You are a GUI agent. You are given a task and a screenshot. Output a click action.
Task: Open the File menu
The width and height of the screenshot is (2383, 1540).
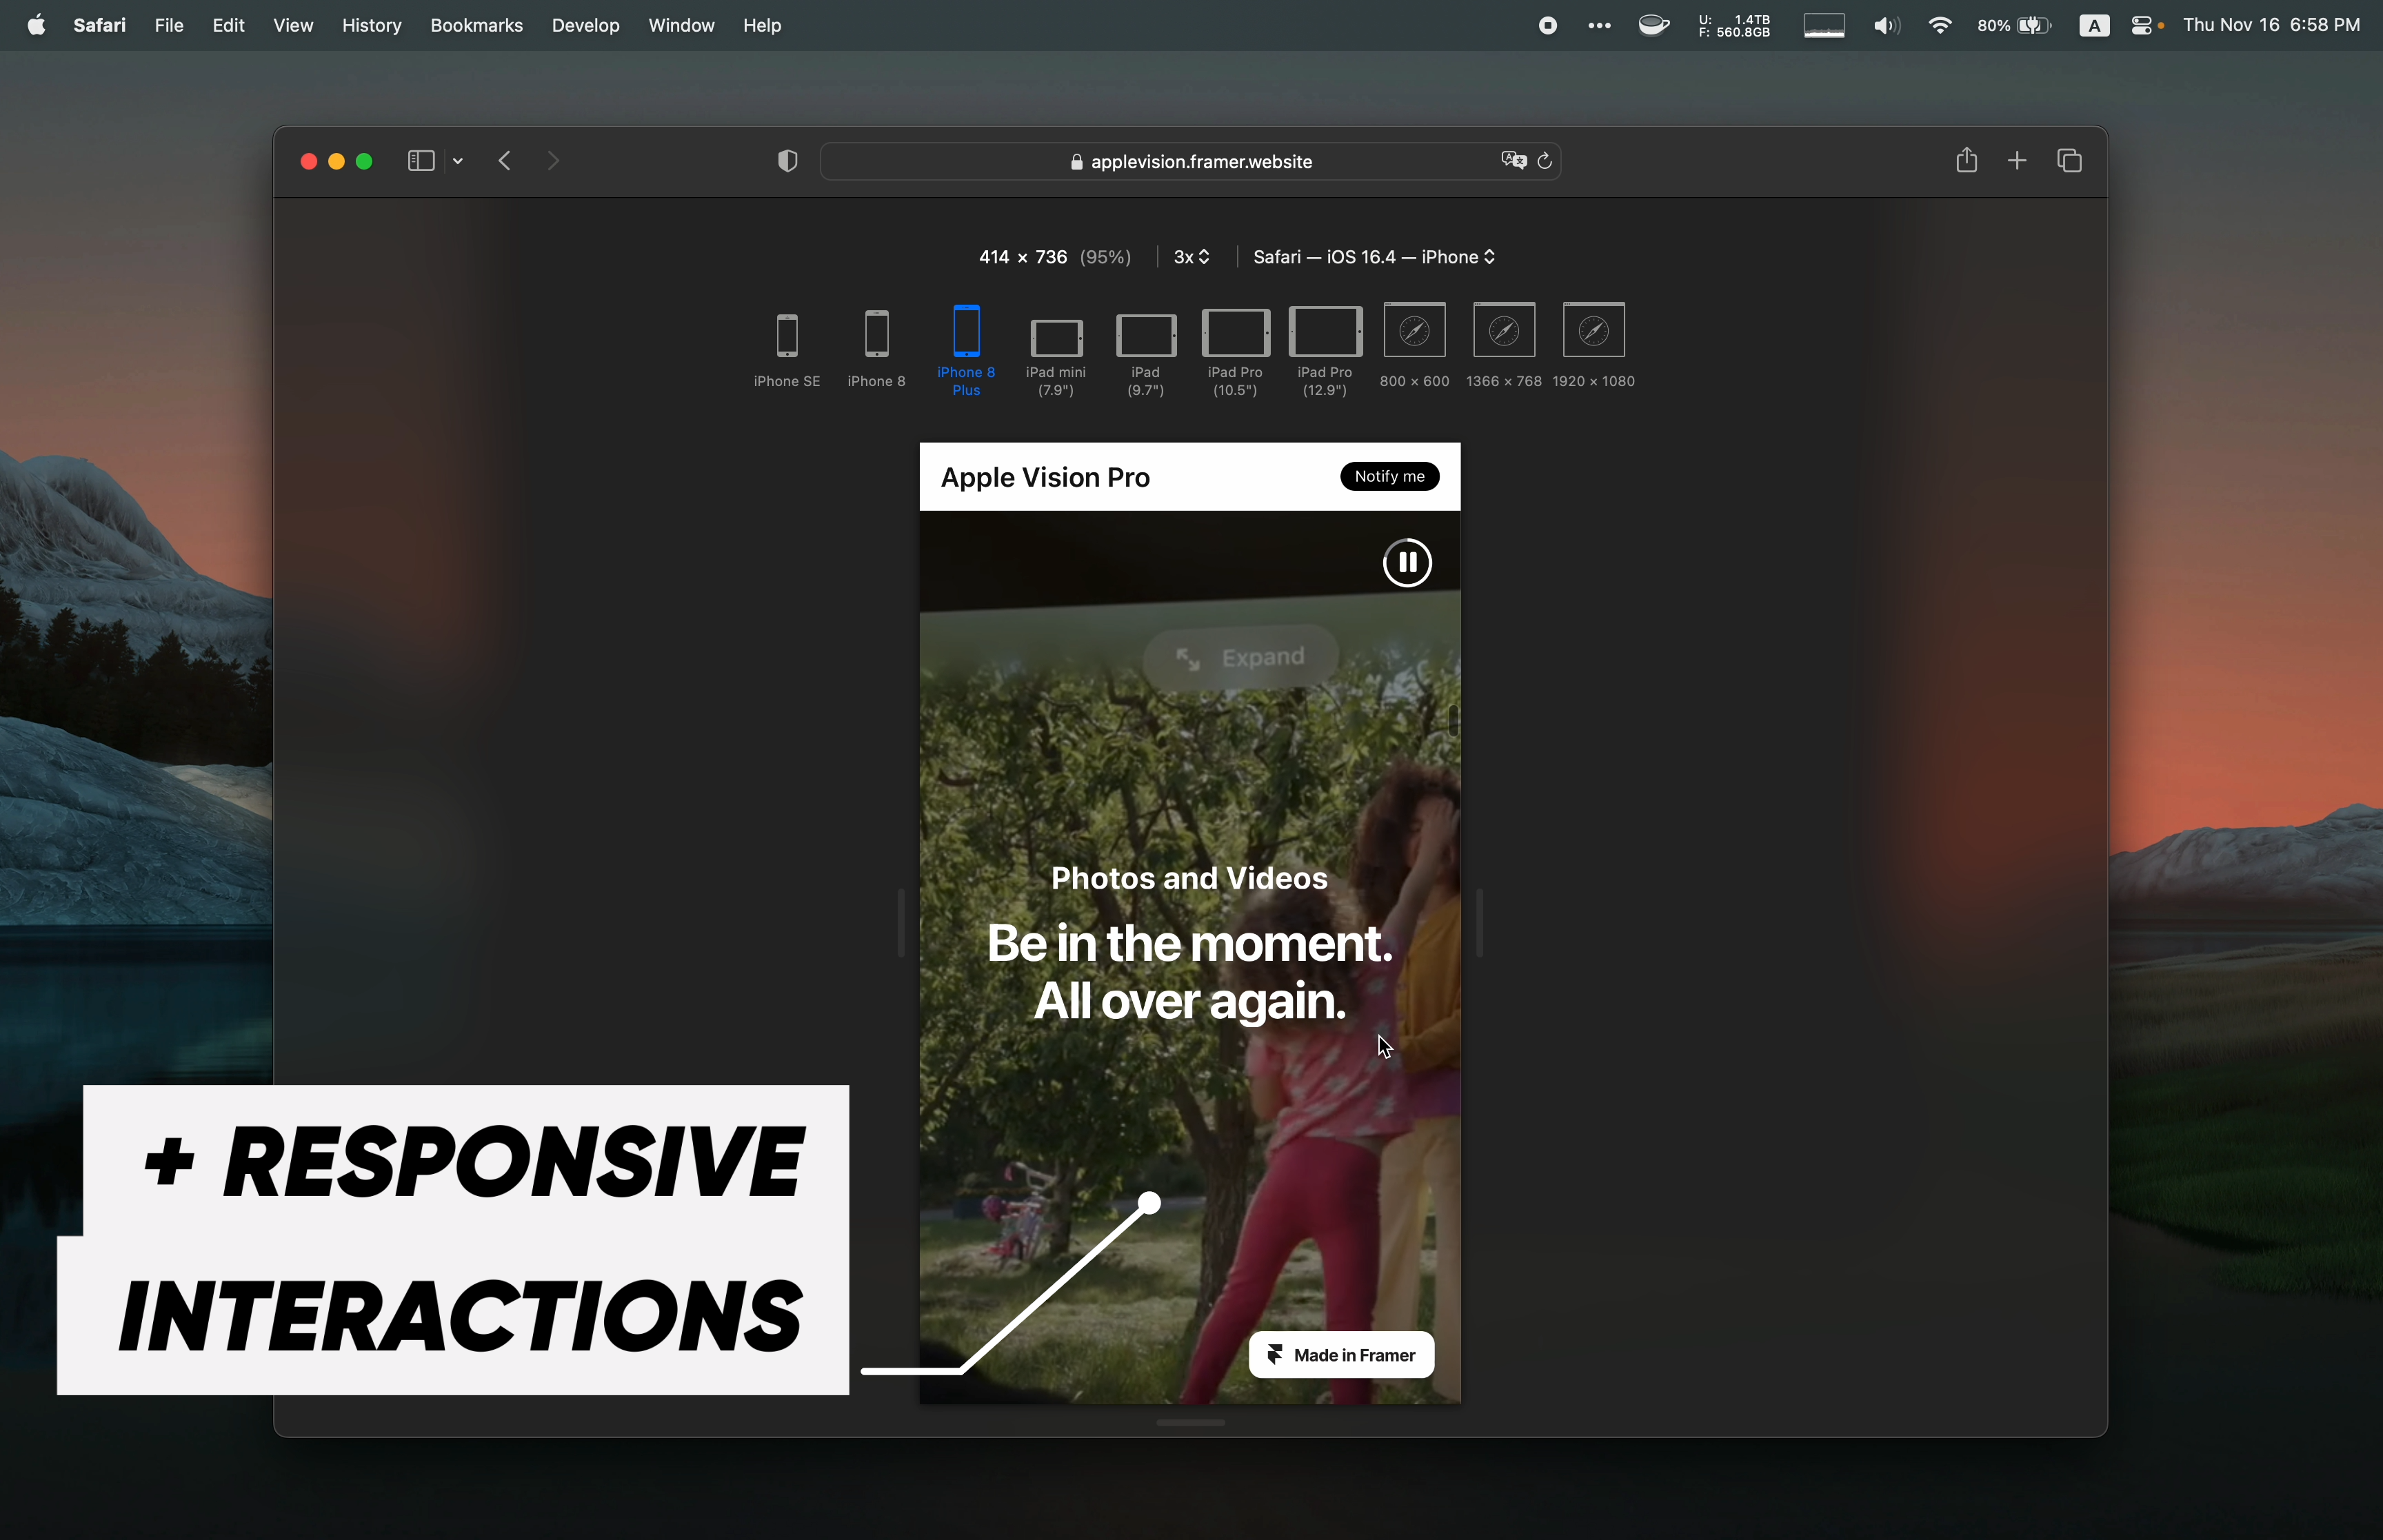[169, 25]
